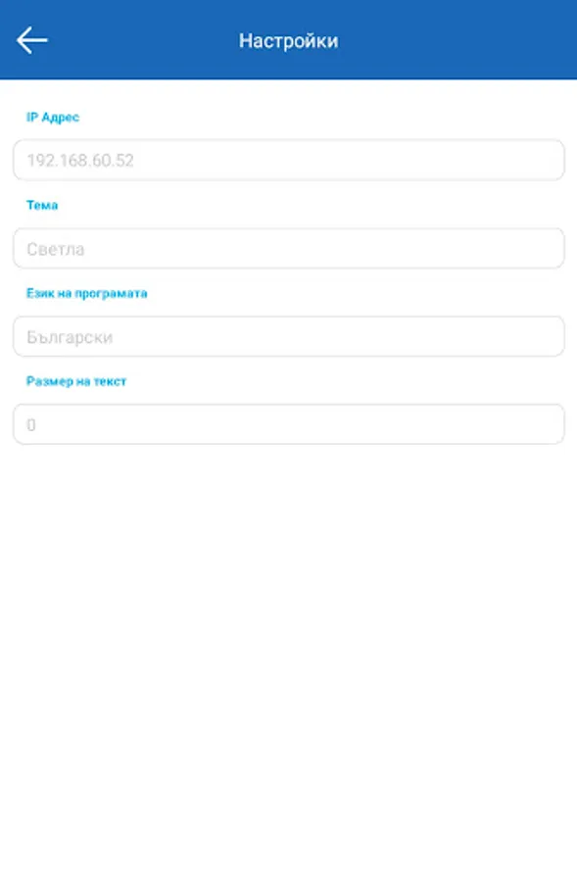Screen dimensions: 577x882
Task: Click the Настройки header title
Action: pos(288,41)
